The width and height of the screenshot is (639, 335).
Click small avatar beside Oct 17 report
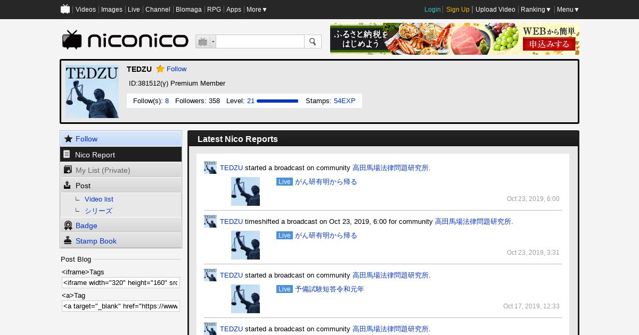click(210, 275)
